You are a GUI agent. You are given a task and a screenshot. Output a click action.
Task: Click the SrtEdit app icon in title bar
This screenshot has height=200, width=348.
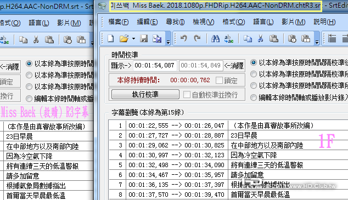coord(102,6)
